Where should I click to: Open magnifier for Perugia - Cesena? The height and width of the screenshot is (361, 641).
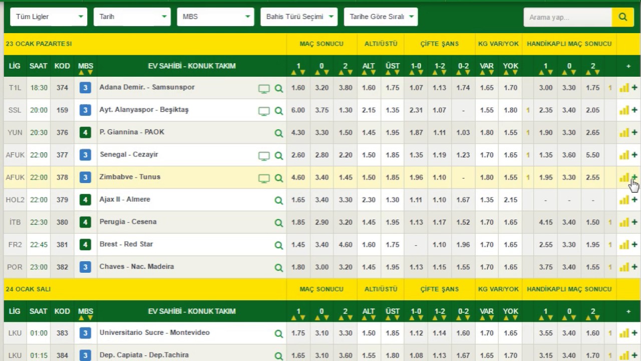279,223
